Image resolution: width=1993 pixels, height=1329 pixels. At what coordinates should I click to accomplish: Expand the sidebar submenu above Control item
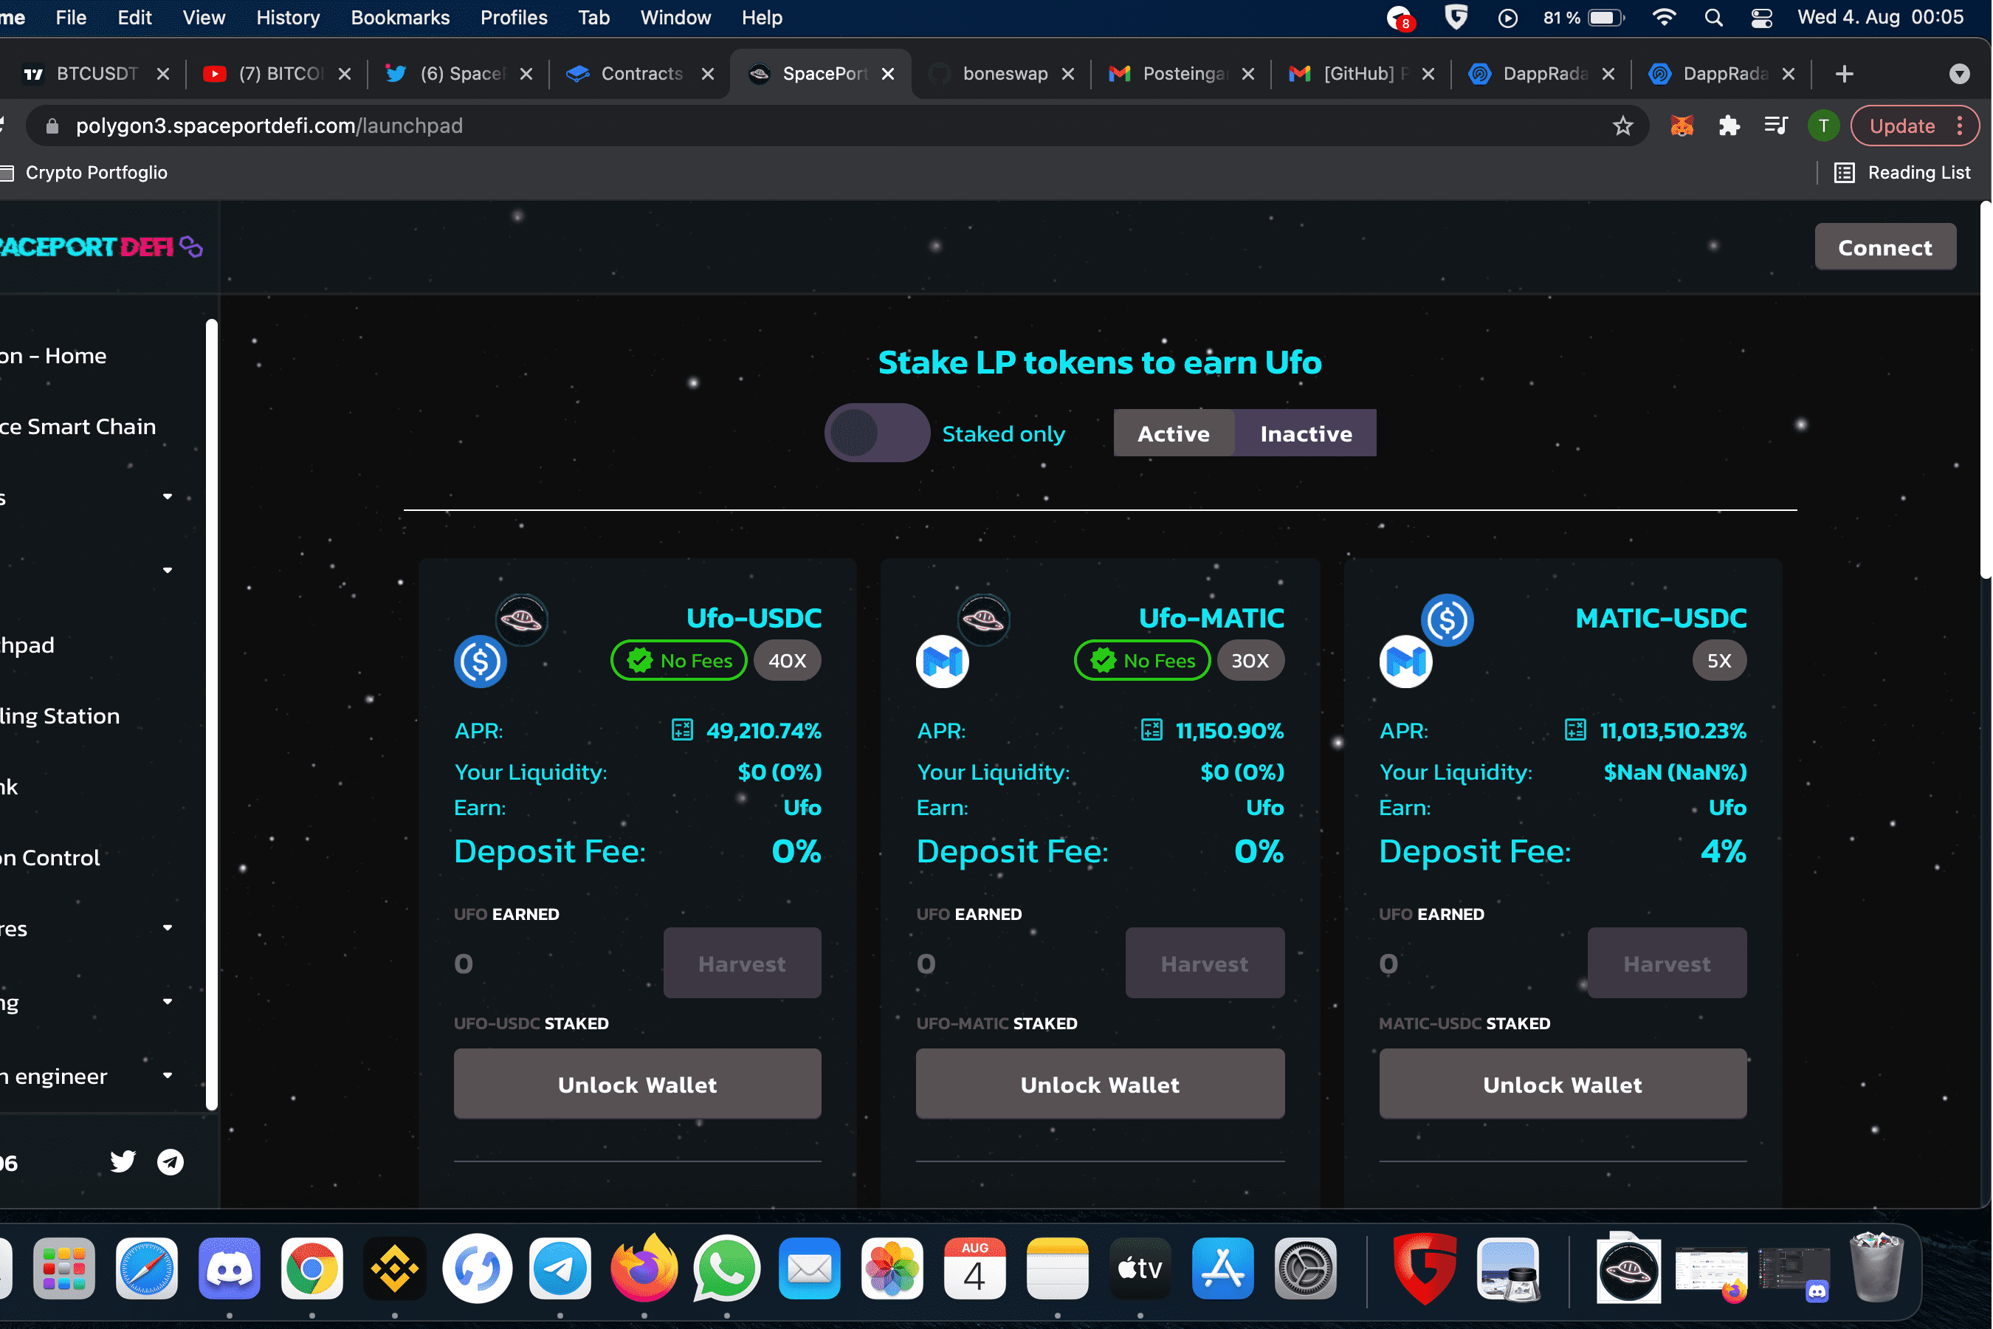pos(167,571)
